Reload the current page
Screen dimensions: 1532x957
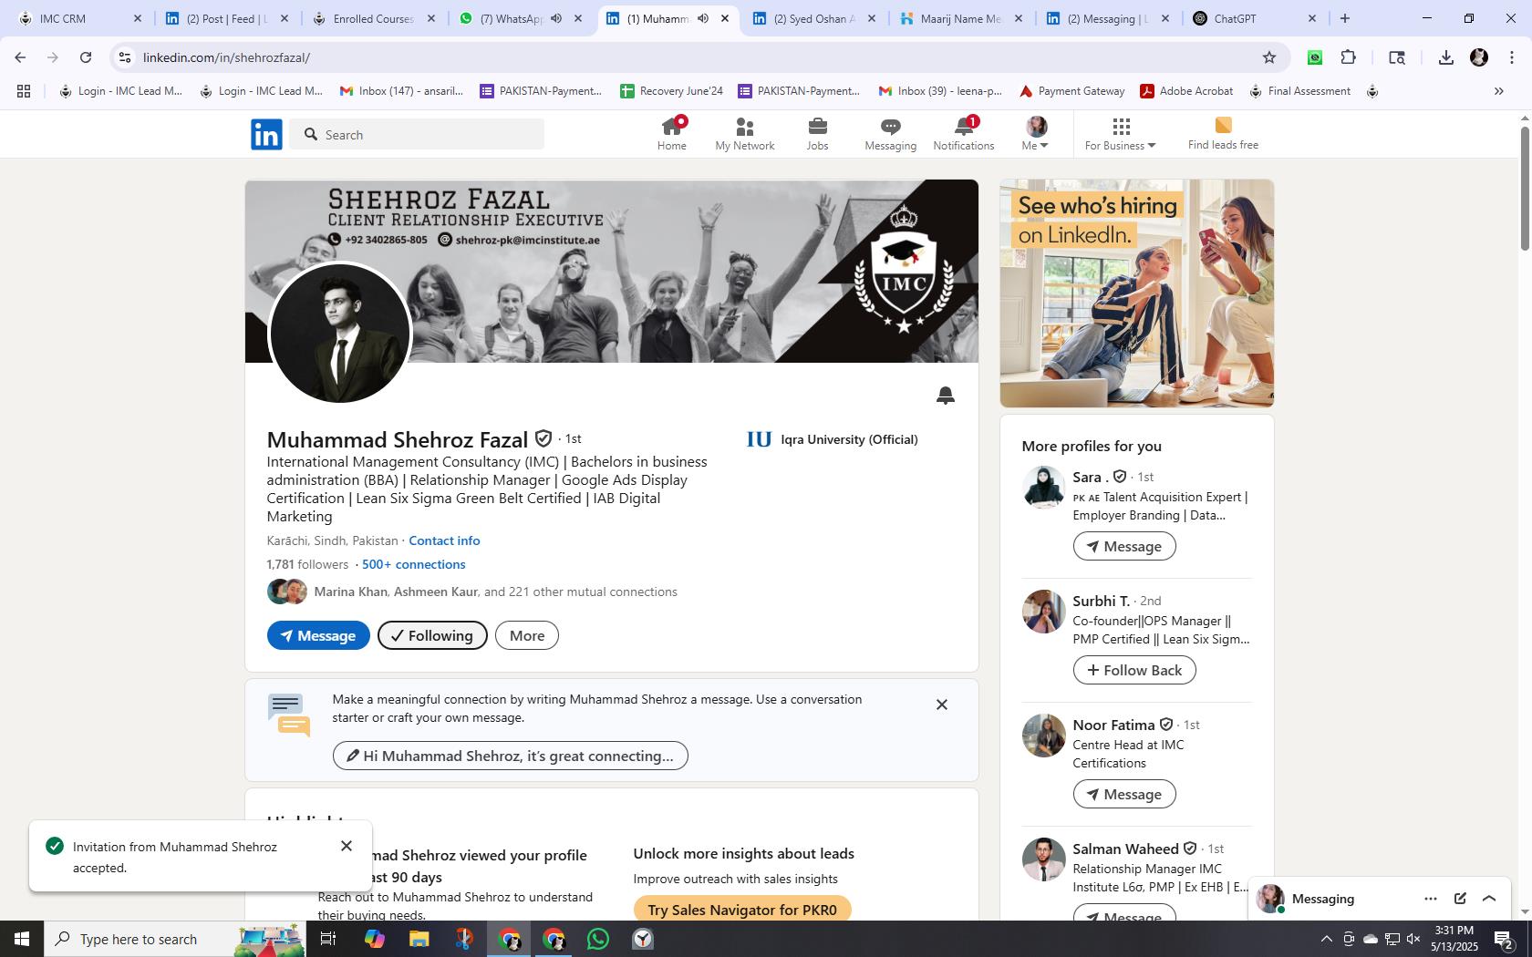[x=86, y=57]
